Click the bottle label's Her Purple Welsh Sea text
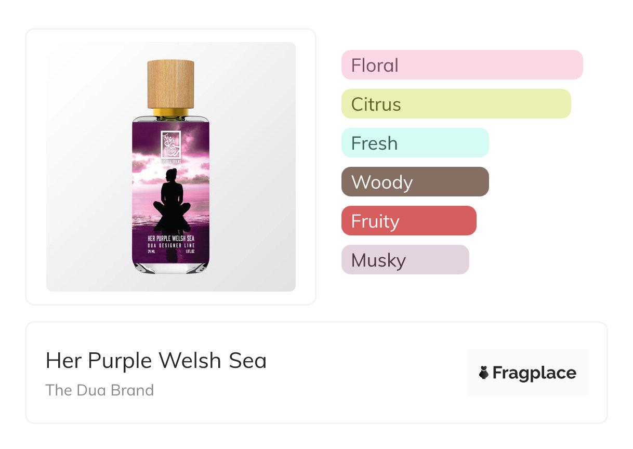633x449 pixels. tap(171, 238)
